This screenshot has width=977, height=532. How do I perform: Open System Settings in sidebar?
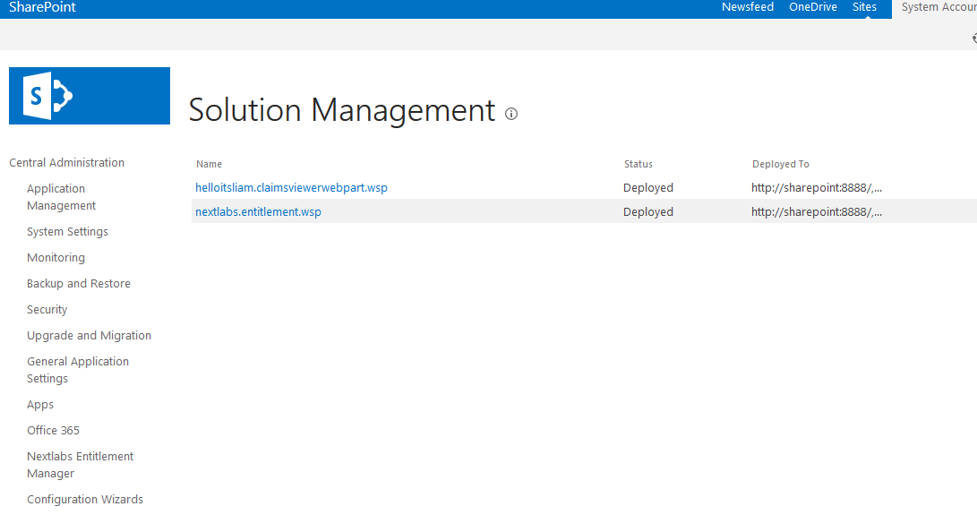tap(67, 232)
